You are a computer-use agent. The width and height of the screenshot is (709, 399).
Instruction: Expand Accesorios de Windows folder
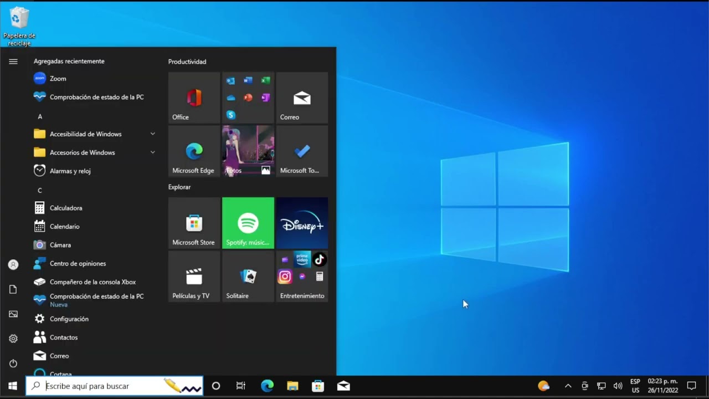(x=94, y=152)
